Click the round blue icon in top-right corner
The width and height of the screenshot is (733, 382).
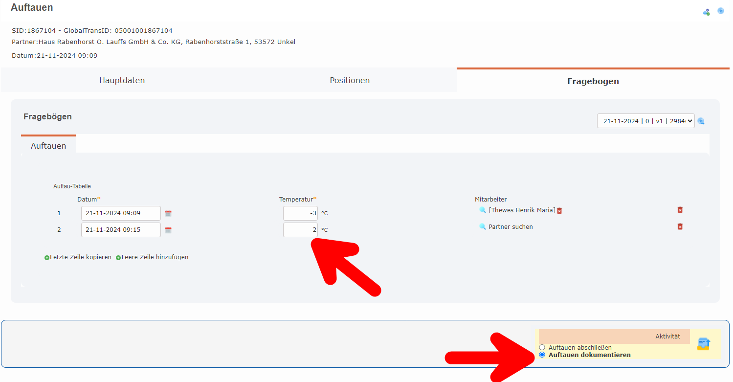pyautogui.click(x=721, y=11)
